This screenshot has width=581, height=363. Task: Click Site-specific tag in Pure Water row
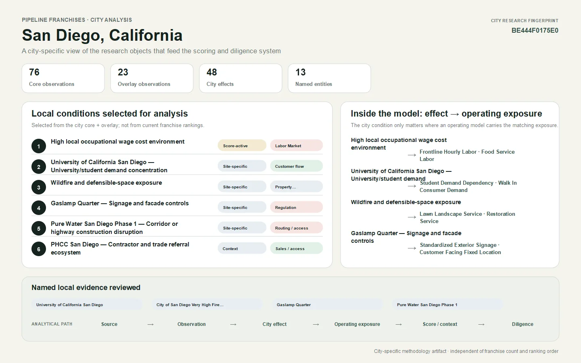[242, 228]
